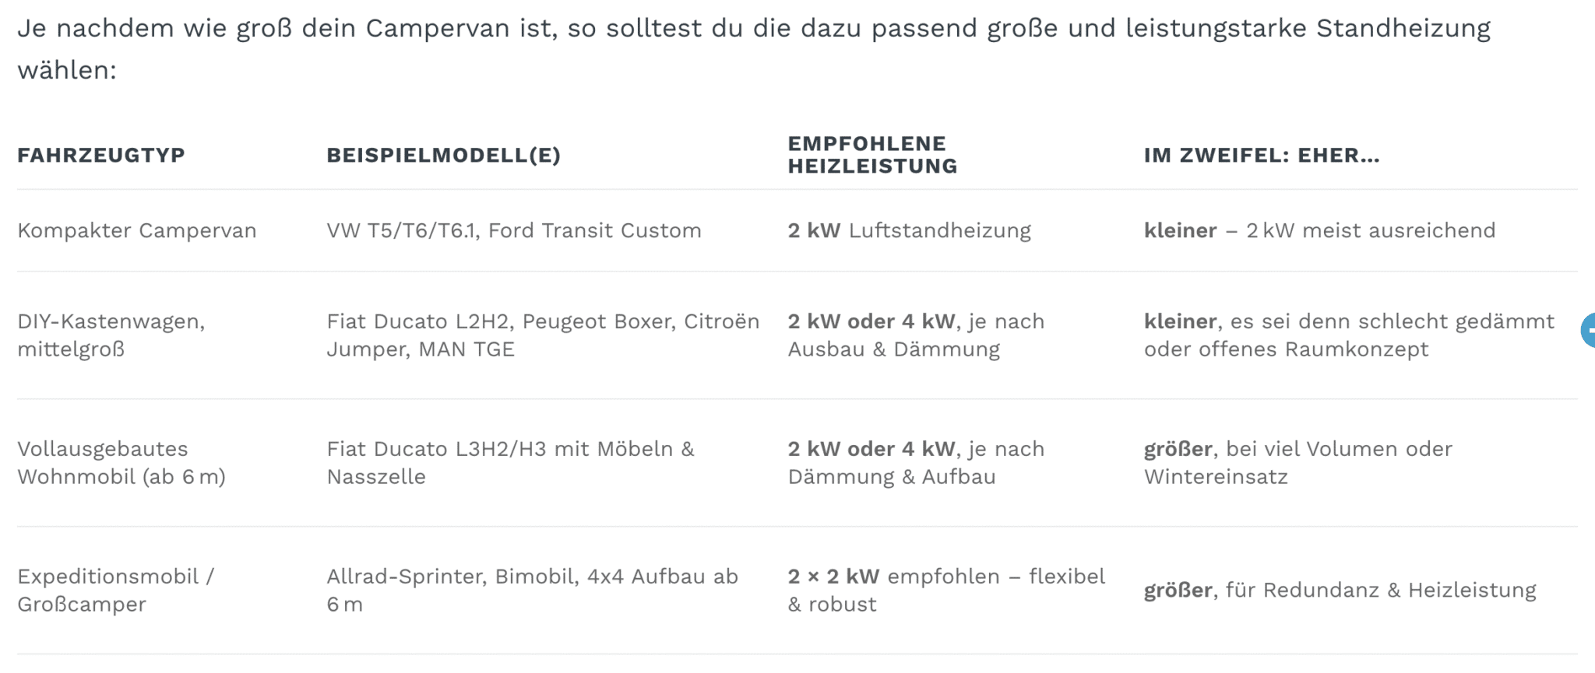Viewport: 1595px width, 673px height.
Task: Click the Expeditionsmobil / Großcamper cell
Action: [x=115, y=590]
